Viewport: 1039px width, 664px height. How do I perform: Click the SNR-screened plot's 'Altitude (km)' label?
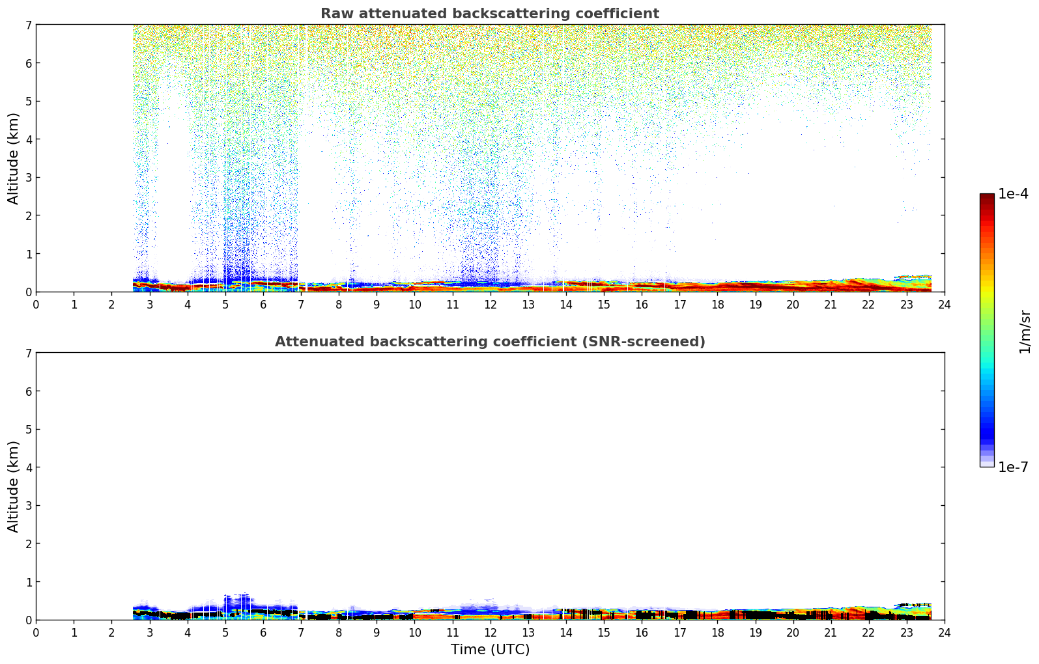tap(14, 486)
